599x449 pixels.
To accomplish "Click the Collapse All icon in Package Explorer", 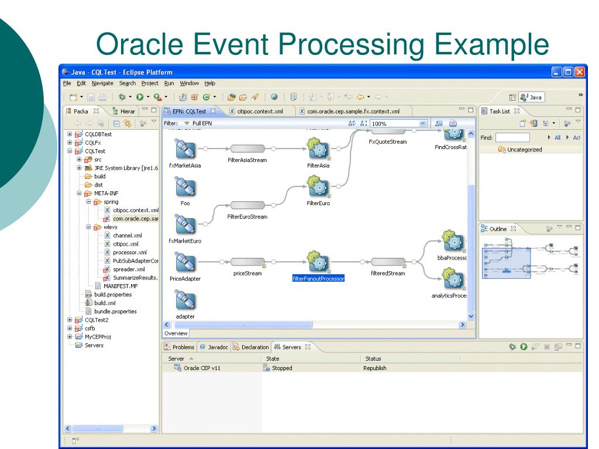I will [x=116, y=123].
